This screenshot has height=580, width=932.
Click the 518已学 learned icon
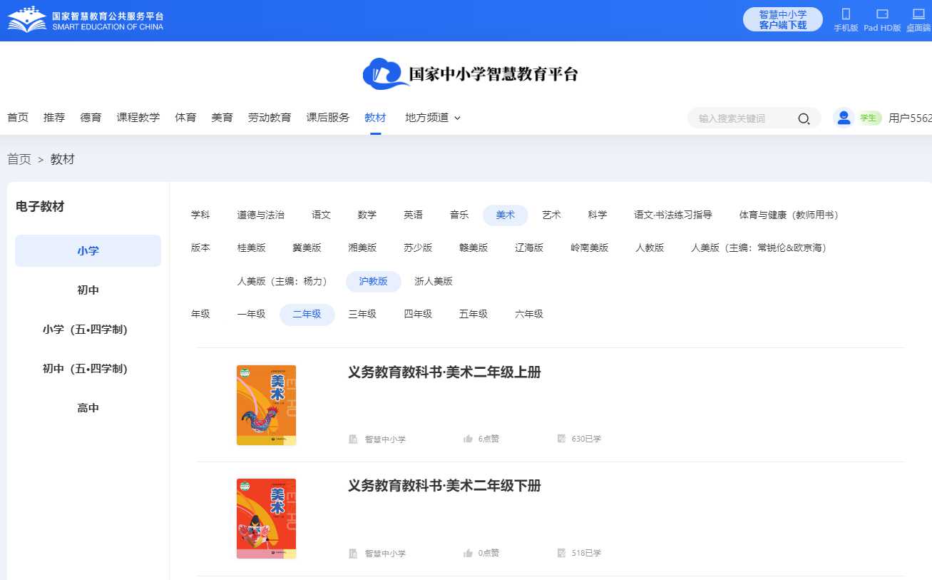[561, 553]
